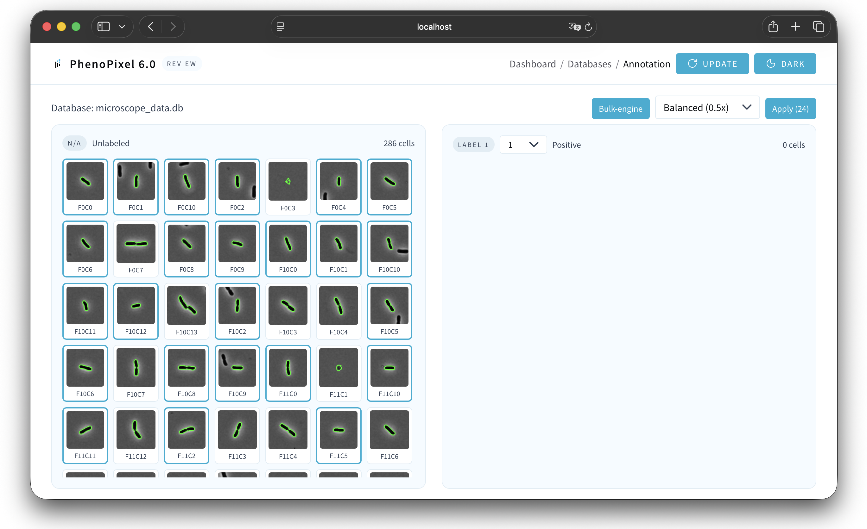Toggle selection of cell F0C5
The width and height of the screenshot is (867, 529).
click(389, 187)
